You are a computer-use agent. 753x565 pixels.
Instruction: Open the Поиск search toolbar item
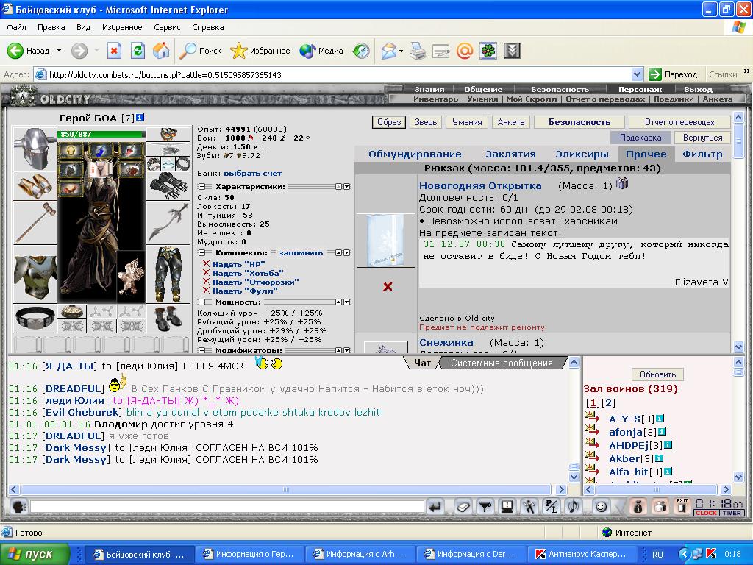click(x=201, y=51)
